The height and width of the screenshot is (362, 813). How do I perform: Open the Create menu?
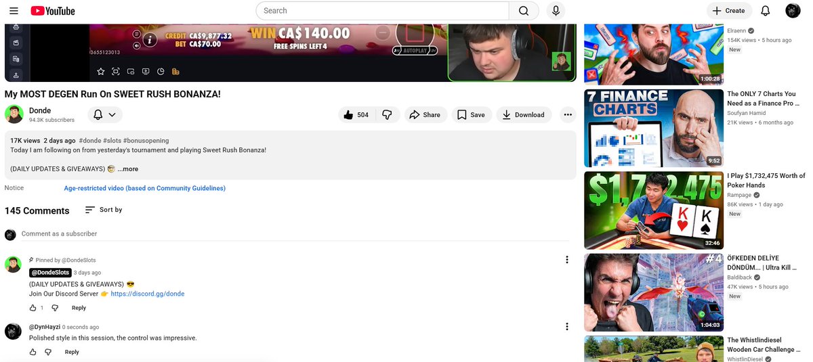(x=728, y=11)
